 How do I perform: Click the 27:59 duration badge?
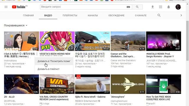tap(70, 92)
